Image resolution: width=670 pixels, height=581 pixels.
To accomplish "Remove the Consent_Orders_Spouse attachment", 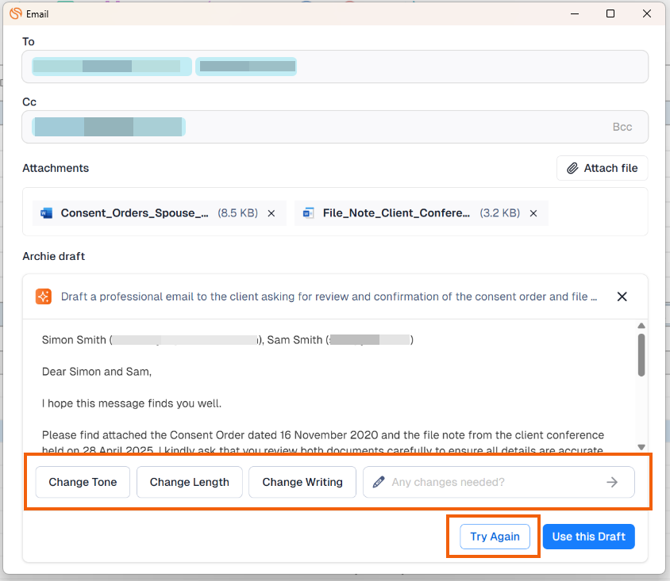I will click(271, 213).
